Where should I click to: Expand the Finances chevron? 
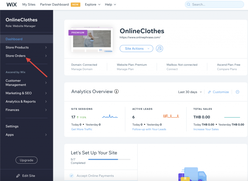tap(46, 110)
